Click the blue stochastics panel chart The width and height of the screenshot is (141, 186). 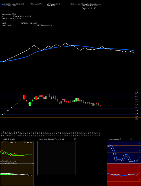pos(124,152)
